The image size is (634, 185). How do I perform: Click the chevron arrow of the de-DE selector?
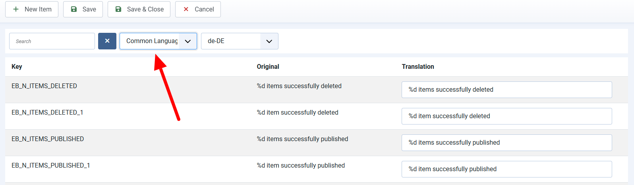point(269,41)
